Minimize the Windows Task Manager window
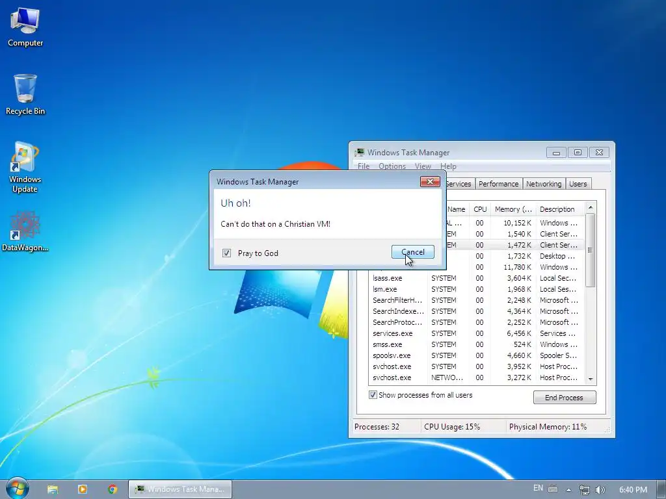The width and height of the screenshot is (666, 499). 556,152
